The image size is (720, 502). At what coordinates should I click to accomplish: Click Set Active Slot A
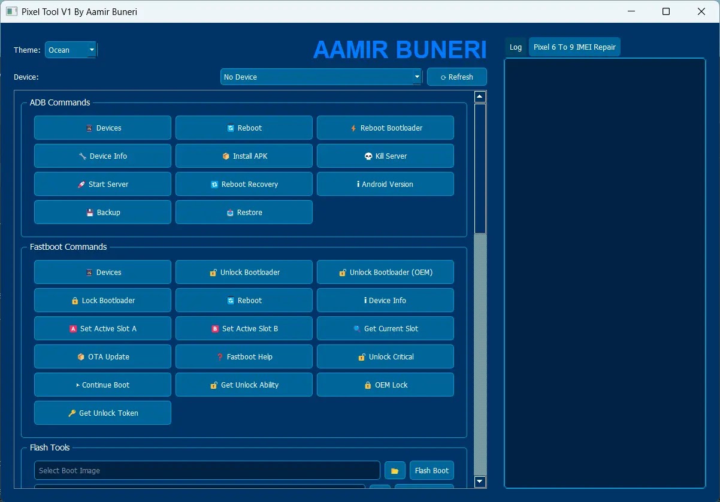tap(102, 328)
